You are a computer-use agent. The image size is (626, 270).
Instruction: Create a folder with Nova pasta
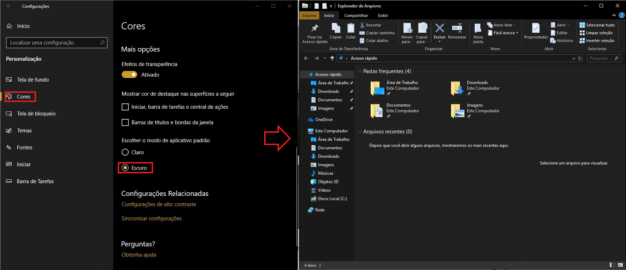[x=478, y=34]
